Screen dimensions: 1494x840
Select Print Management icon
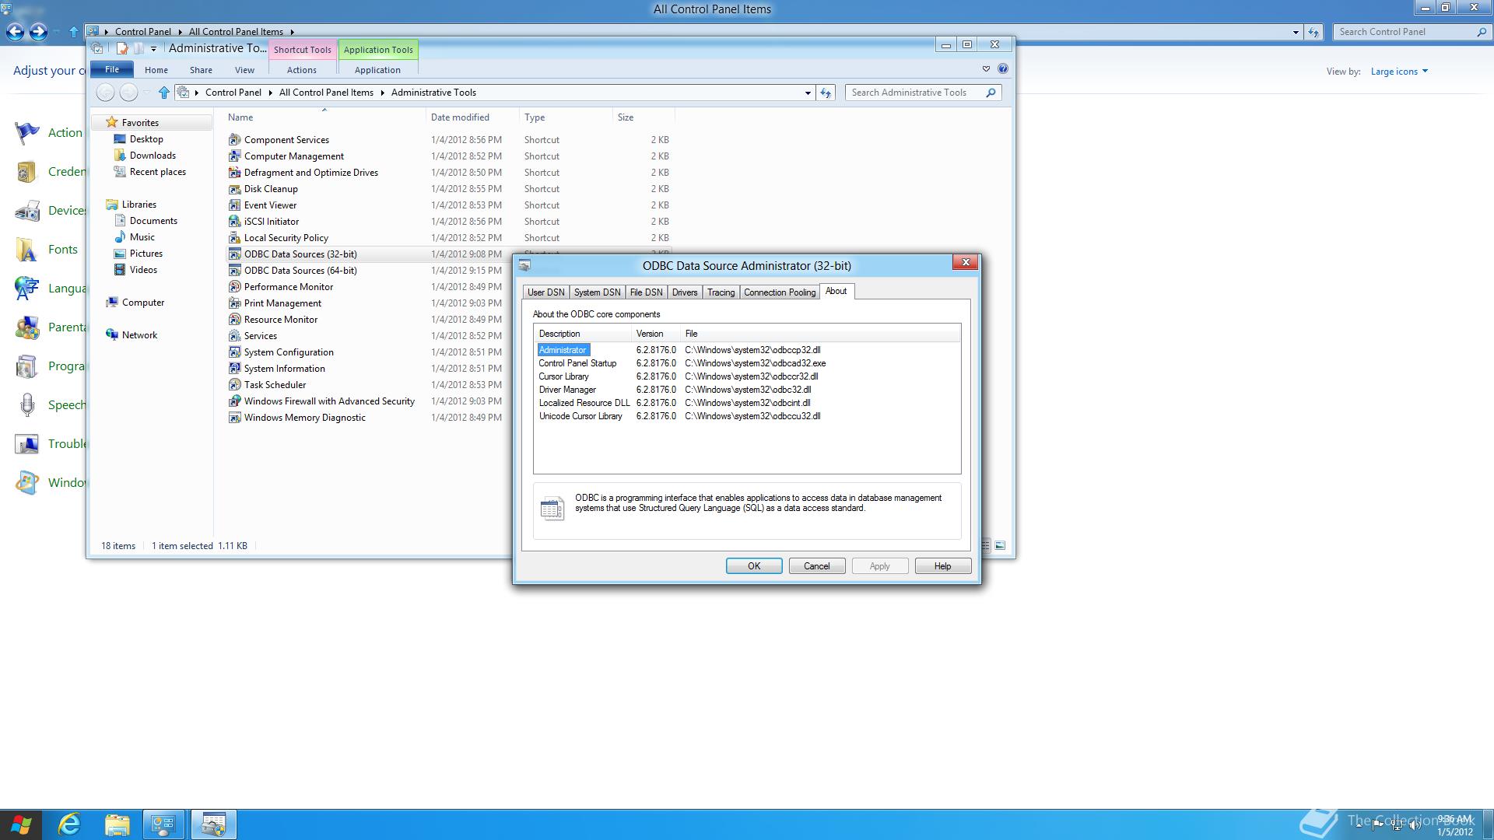pyautogui.click(x=234, y=303)
